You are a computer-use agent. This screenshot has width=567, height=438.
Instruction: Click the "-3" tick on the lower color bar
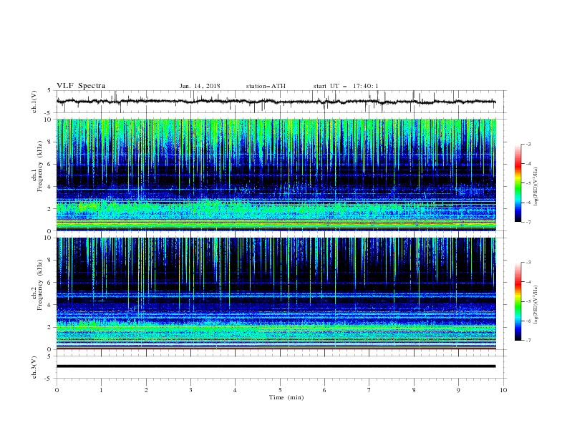pyautogui.click(x=528, y=263)
